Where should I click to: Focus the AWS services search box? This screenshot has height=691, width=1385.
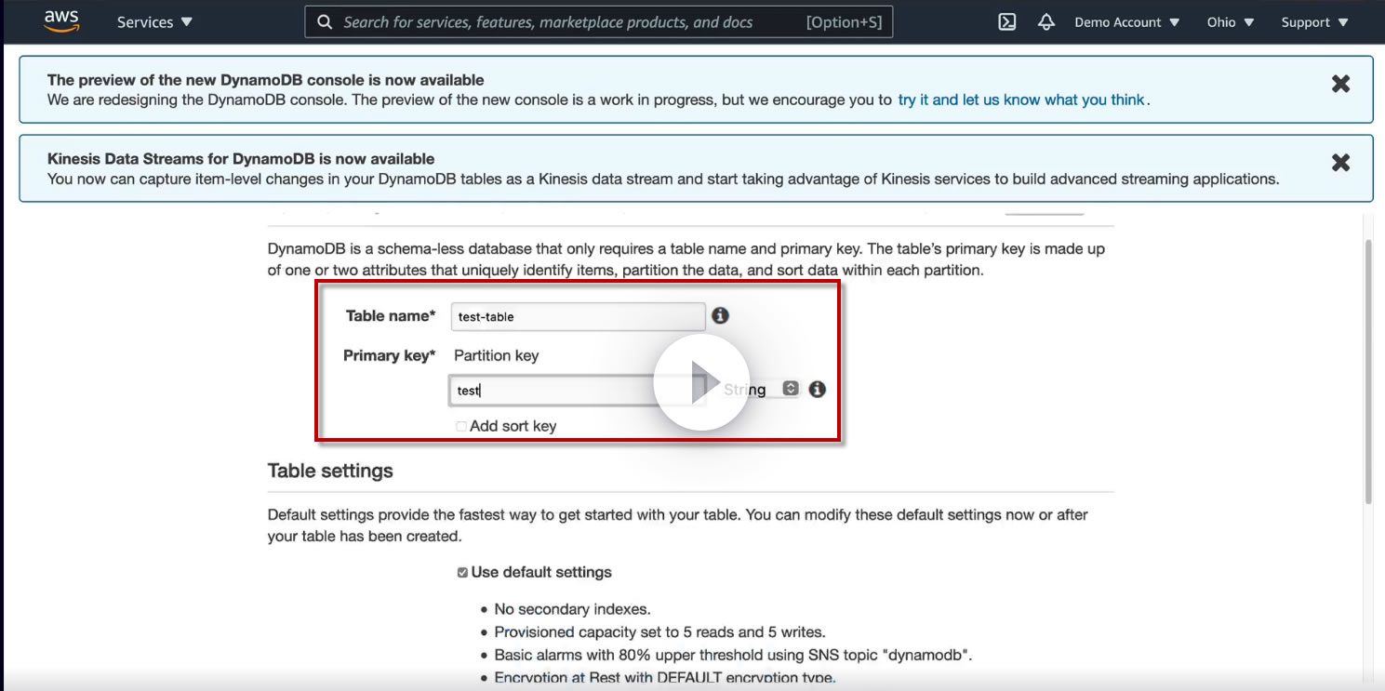tap(599, 22)
